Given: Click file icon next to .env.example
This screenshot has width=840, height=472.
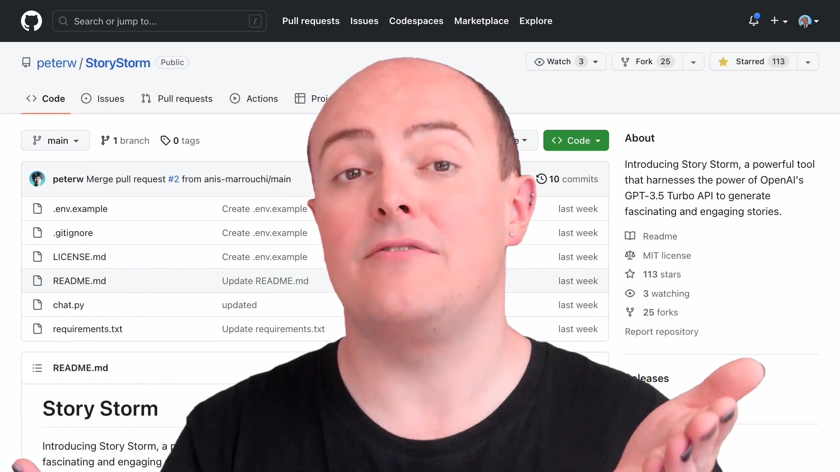Looking at the screenshot, I should [38, 208].
